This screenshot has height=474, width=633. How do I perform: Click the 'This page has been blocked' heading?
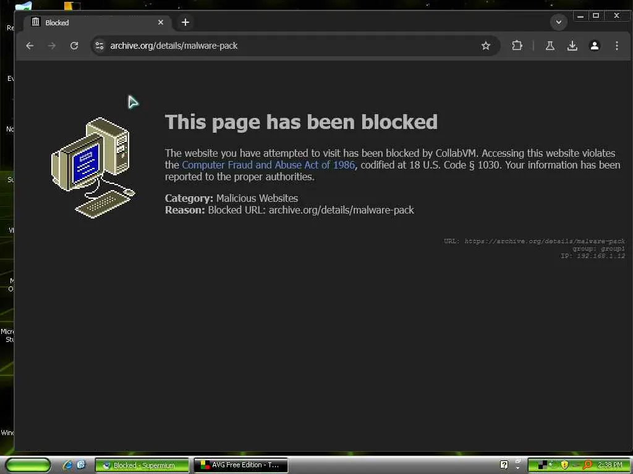(301, 122)
